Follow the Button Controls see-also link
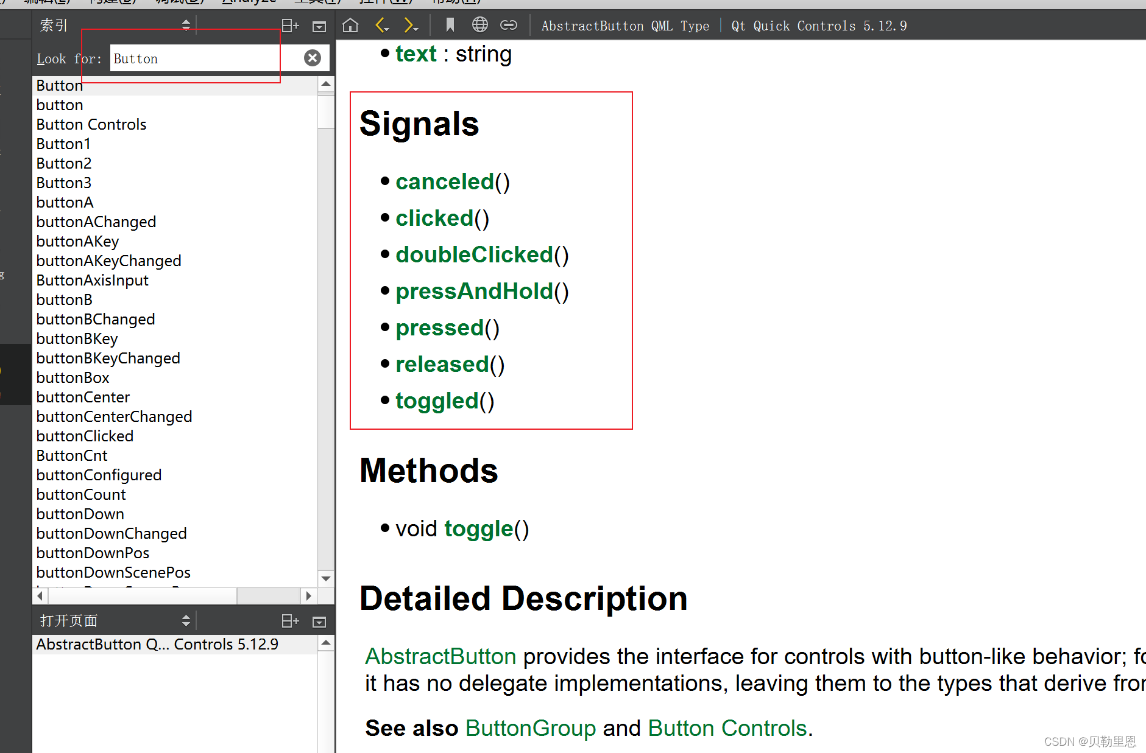Screen dimensions: 1146x753 click(727, 728)
